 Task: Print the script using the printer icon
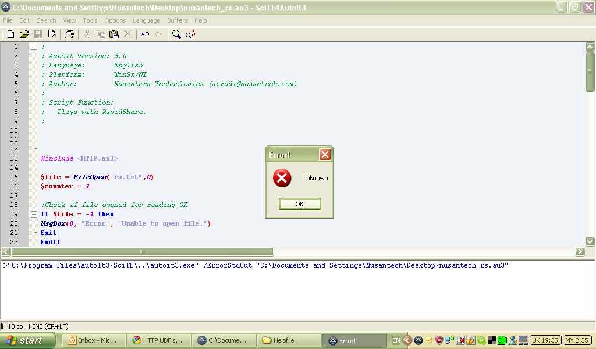pos(69,34)
